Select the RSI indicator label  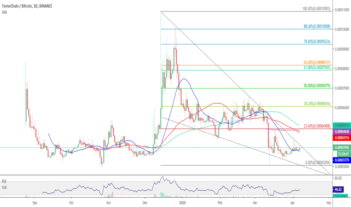[4, 181]
